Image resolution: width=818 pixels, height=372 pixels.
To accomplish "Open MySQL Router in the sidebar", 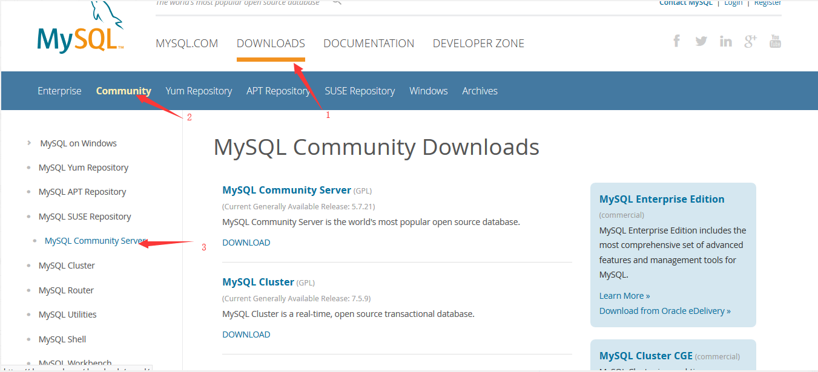I will (x=66, y=290).
